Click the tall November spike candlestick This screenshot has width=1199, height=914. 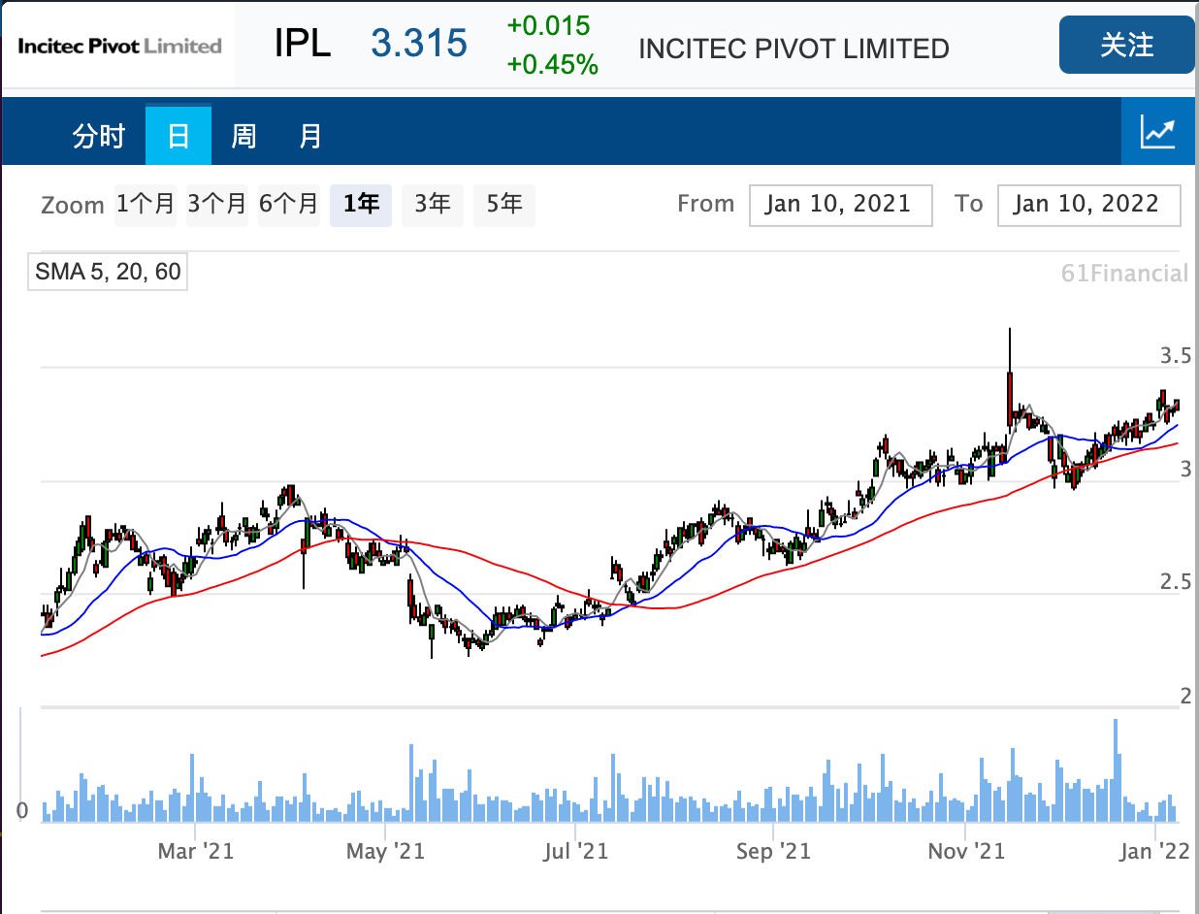(x=1010, y=378)
